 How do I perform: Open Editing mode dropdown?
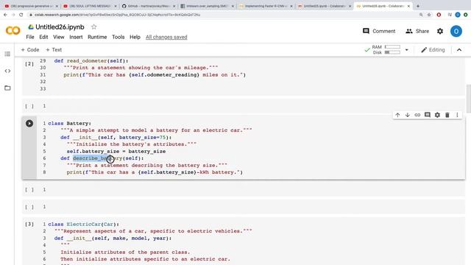[433, 50]
